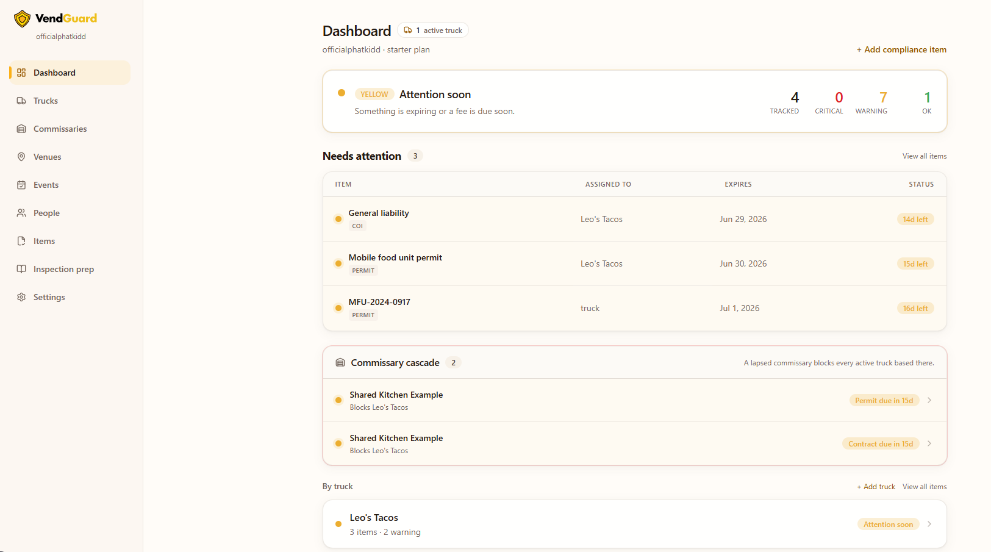The width and height of the screenshot is (991, 552).
Task: Click the Dashboard grid icon in sidebar
Action: tap(21, 73)
